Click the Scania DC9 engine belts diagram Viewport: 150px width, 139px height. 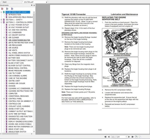pos(120,42)
